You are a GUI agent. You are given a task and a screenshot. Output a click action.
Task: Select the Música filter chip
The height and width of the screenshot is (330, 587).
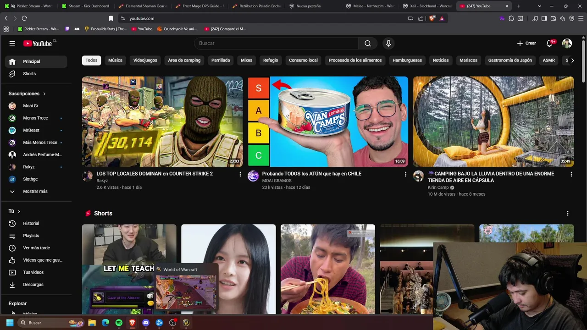(115, 60)
